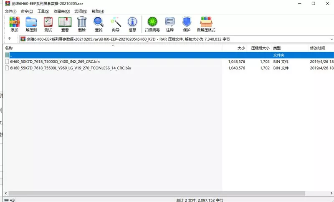The width and height of the screenshot is (334, 202).
Task: Click the parent folder icon in list
Action: click(x=7, y=55)
